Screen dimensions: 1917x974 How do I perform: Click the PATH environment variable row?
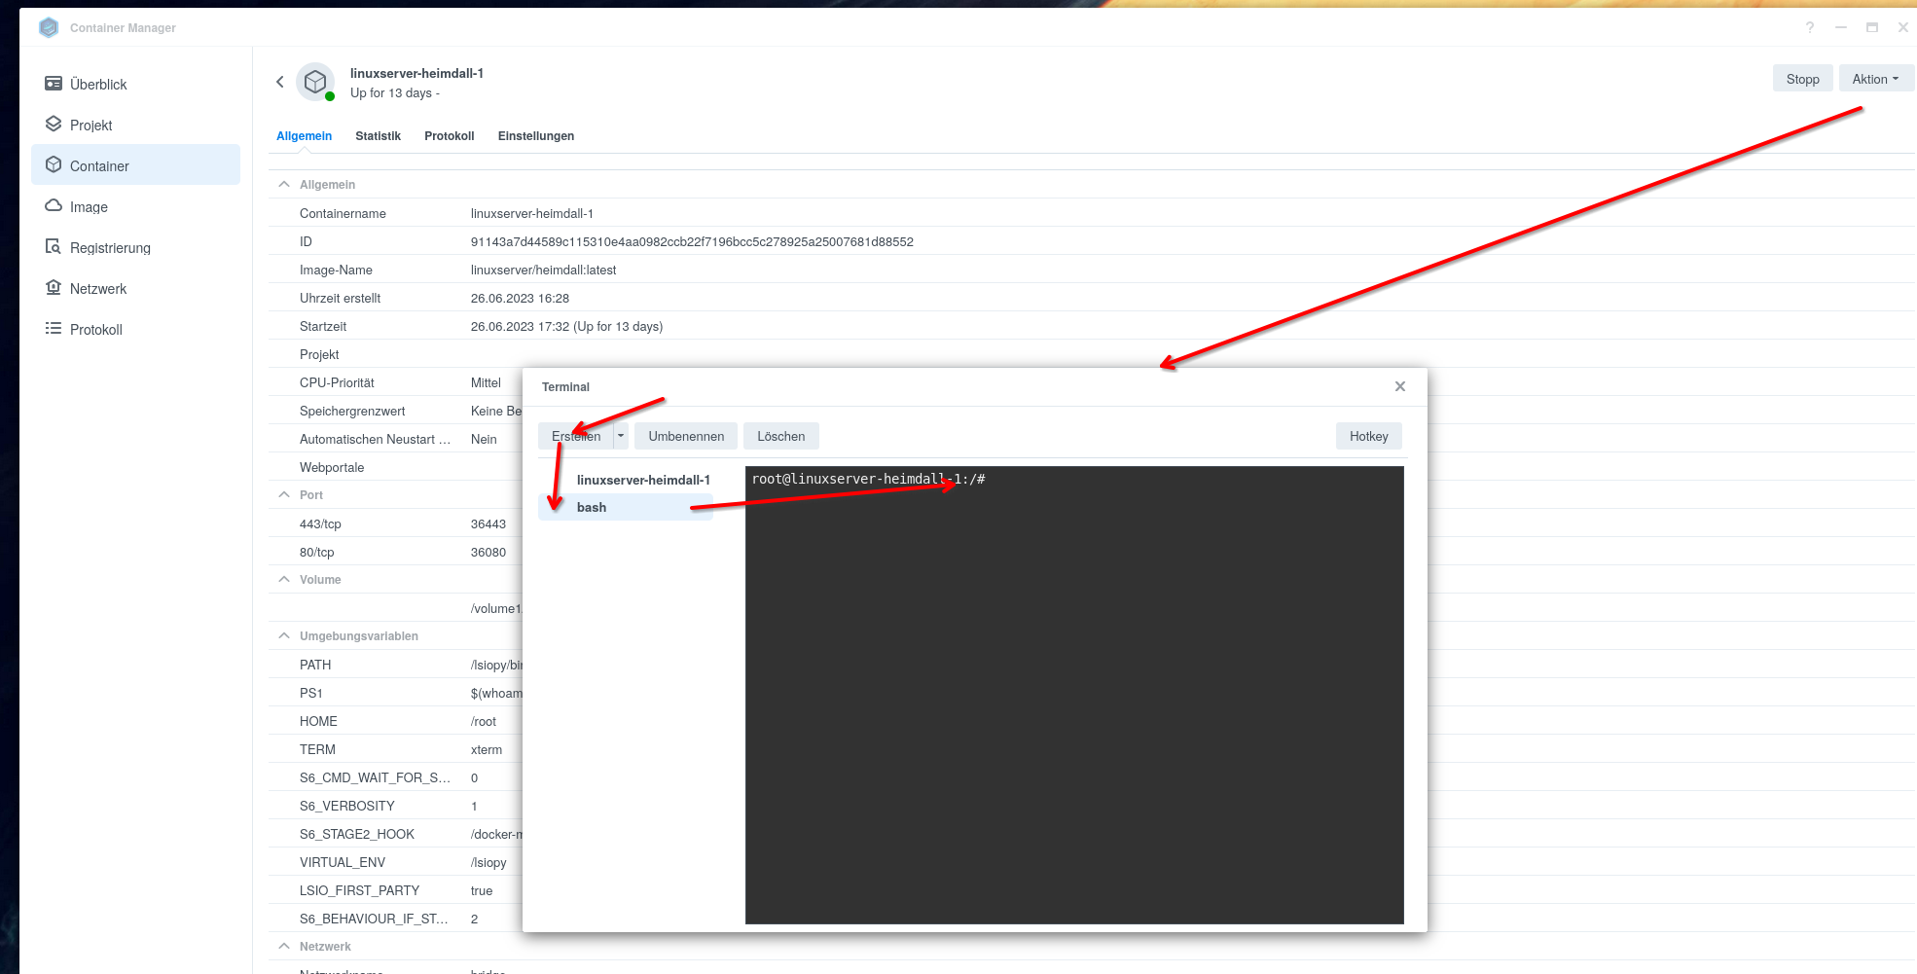(396, 665)
